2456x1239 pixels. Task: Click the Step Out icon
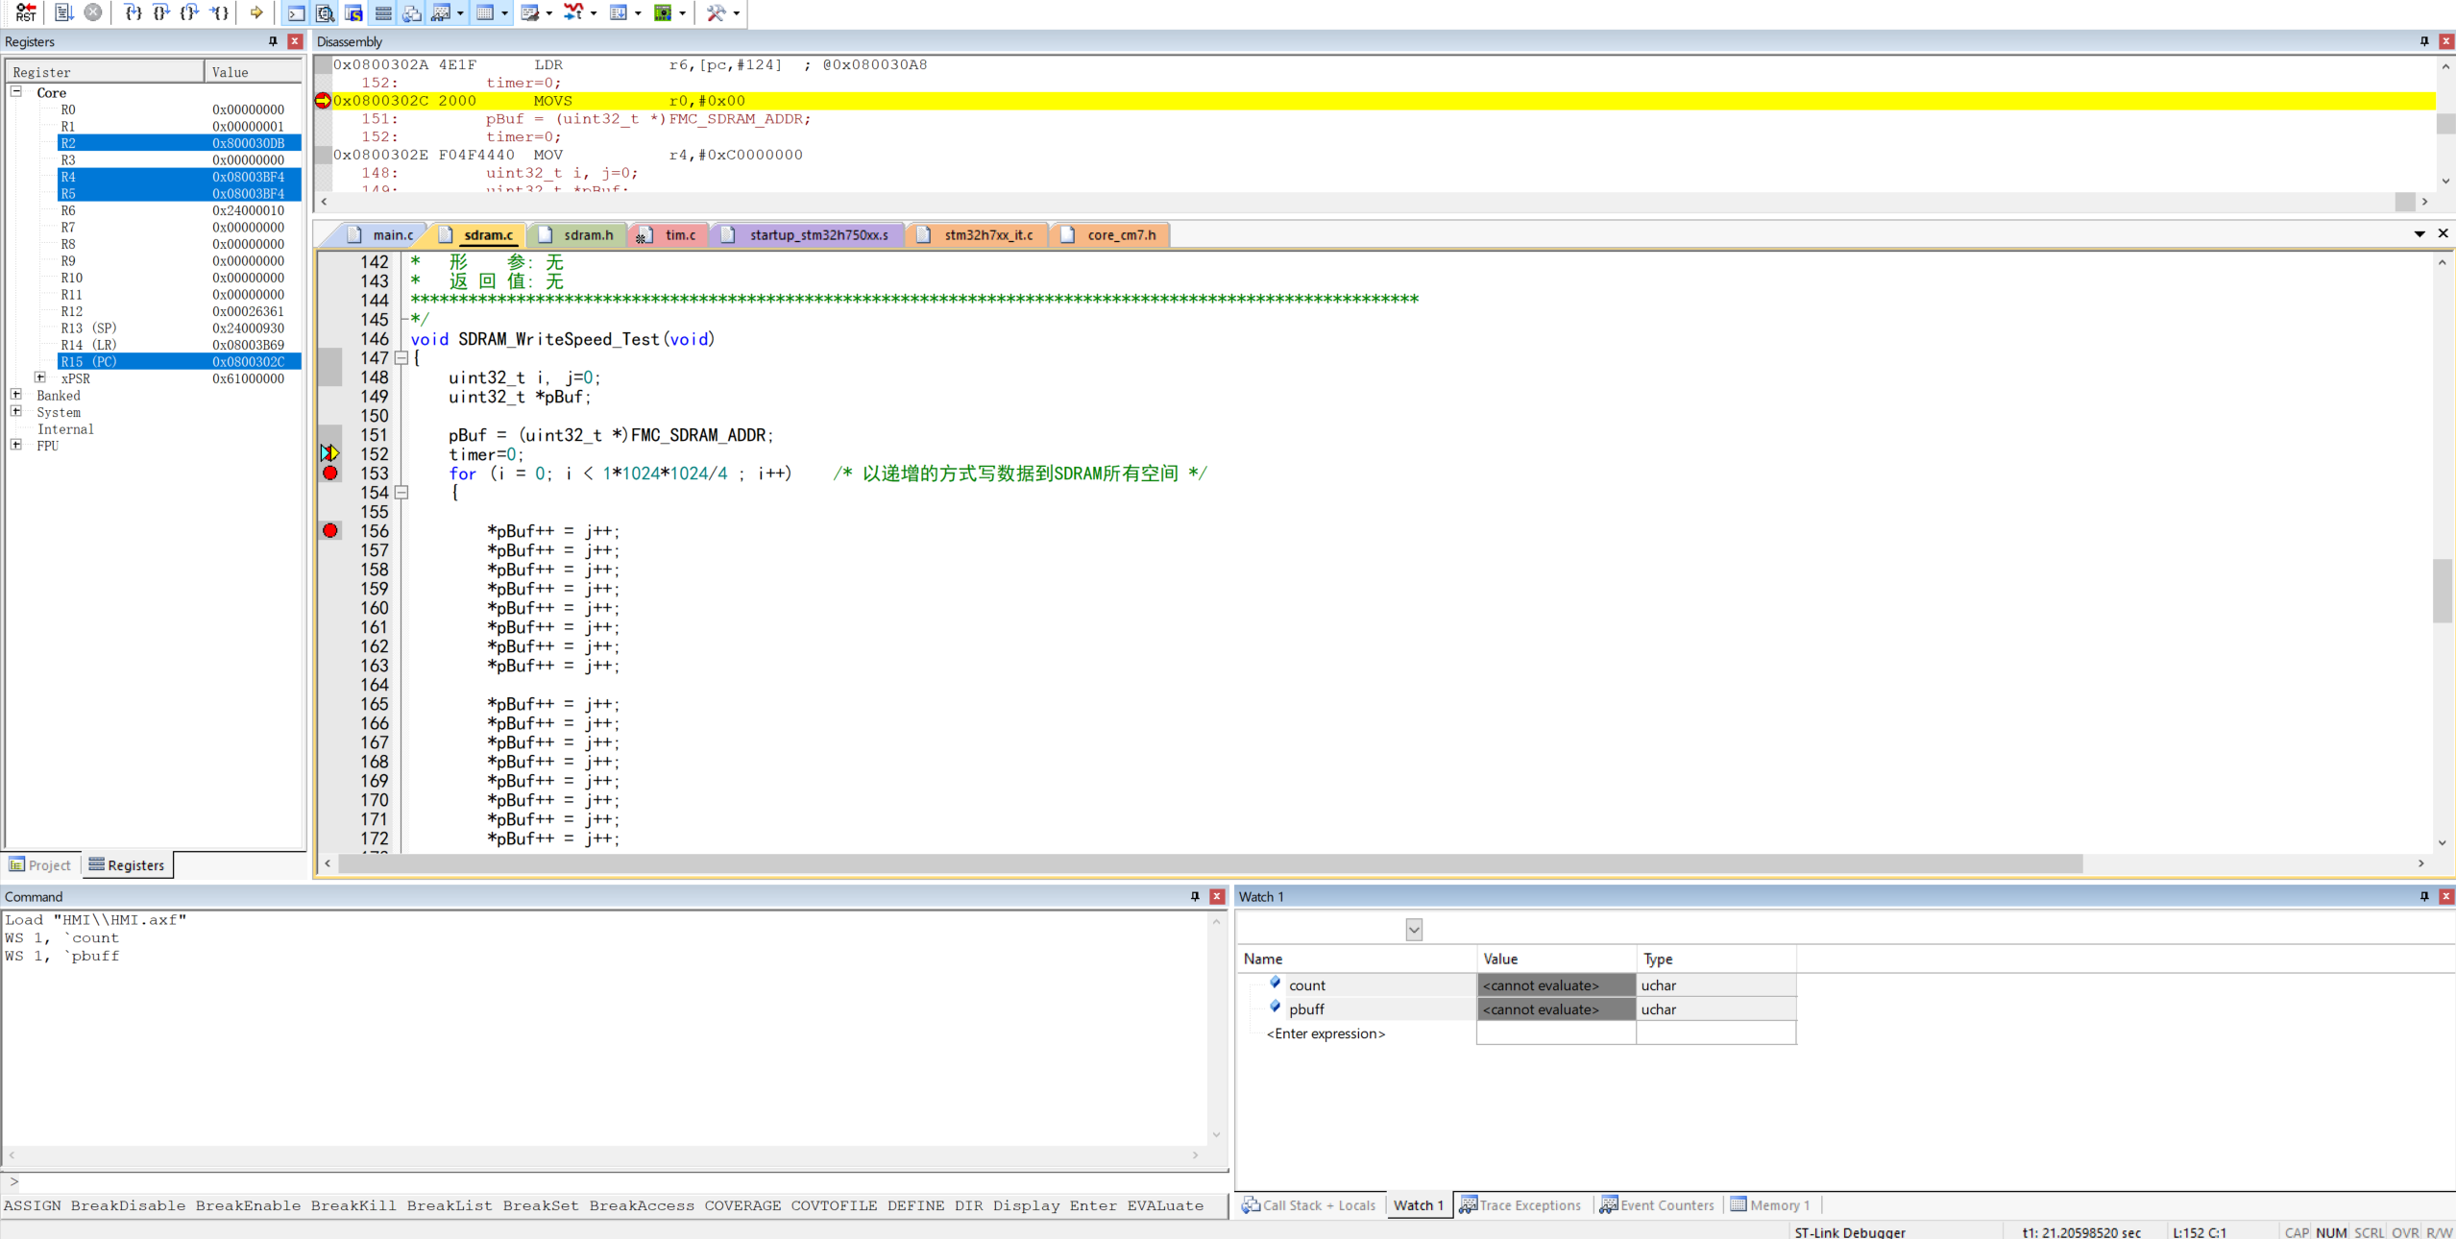point(191,12)
